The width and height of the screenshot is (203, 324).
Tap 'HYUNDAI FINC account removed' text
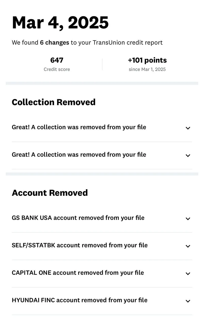click(x=80, y=300)
